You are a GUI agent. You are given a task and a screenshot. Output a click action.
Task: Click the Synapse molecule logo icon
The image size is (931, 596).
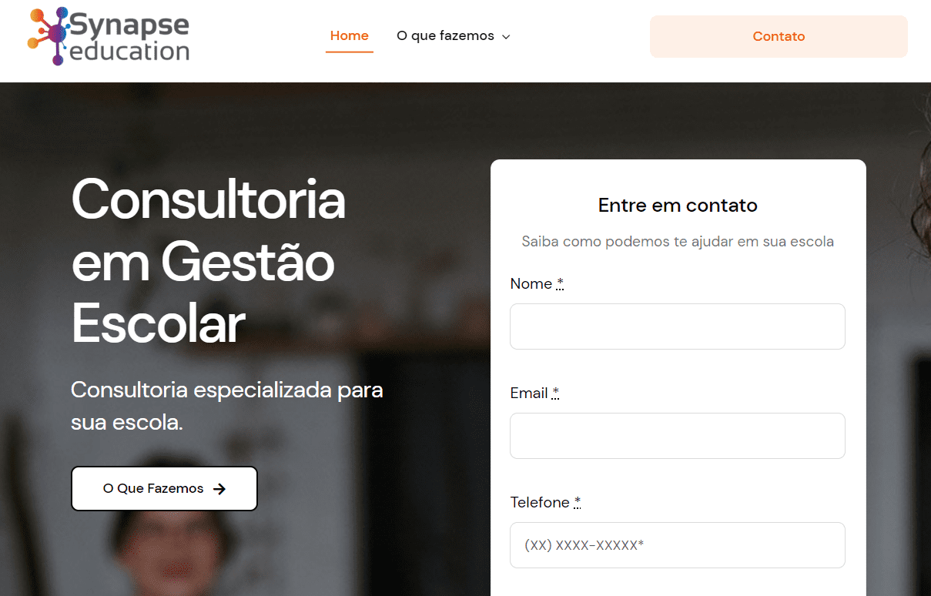[x=49, y=36]
